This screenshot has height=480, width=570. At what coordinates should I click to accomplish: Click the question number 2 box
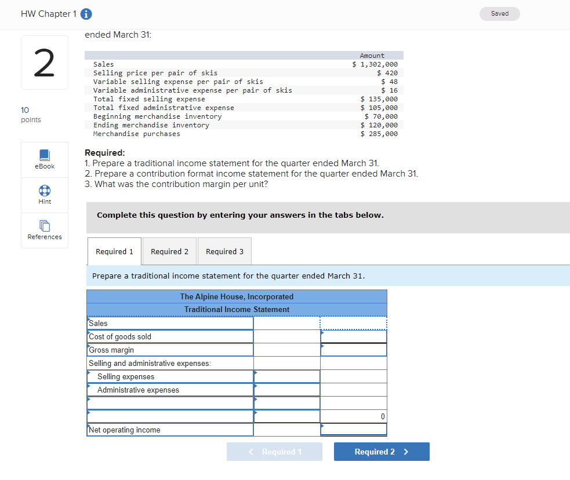(x=45, y=63)
